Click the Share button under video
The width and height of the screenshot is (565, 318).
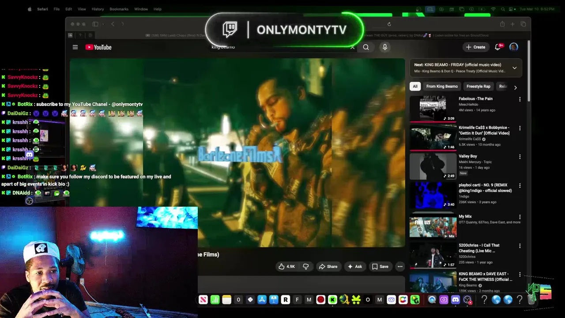tap(328, 266)
